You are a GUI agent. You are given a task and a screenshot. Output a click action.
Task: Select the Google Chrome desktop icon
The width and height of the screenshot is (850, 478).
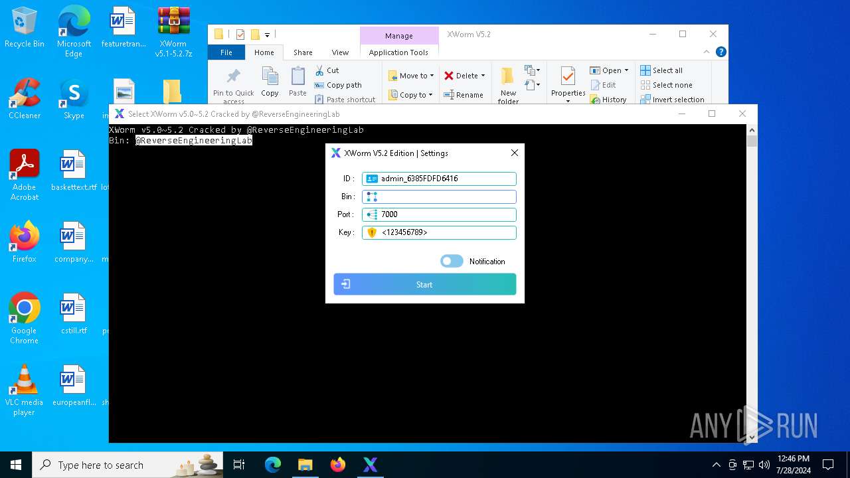[25, 319]
